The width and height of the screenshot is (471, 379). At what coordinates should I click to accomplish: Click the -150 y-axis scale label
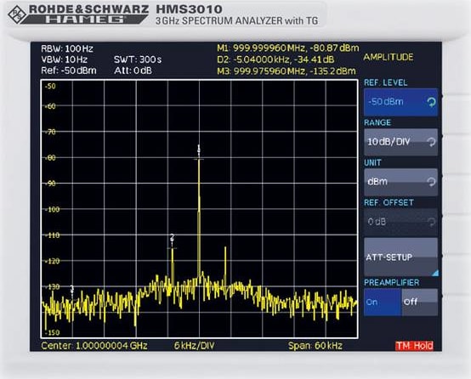[x=52, y=333]
